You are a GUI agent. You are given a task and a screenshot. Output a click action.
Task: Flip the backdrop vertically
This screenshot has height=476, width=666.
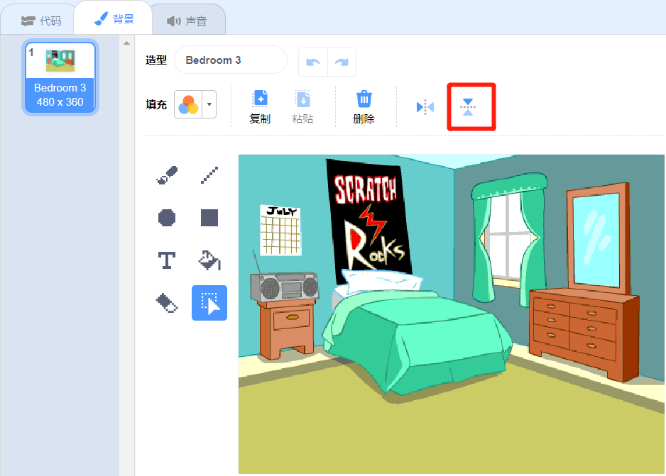[x=468, y=107]
